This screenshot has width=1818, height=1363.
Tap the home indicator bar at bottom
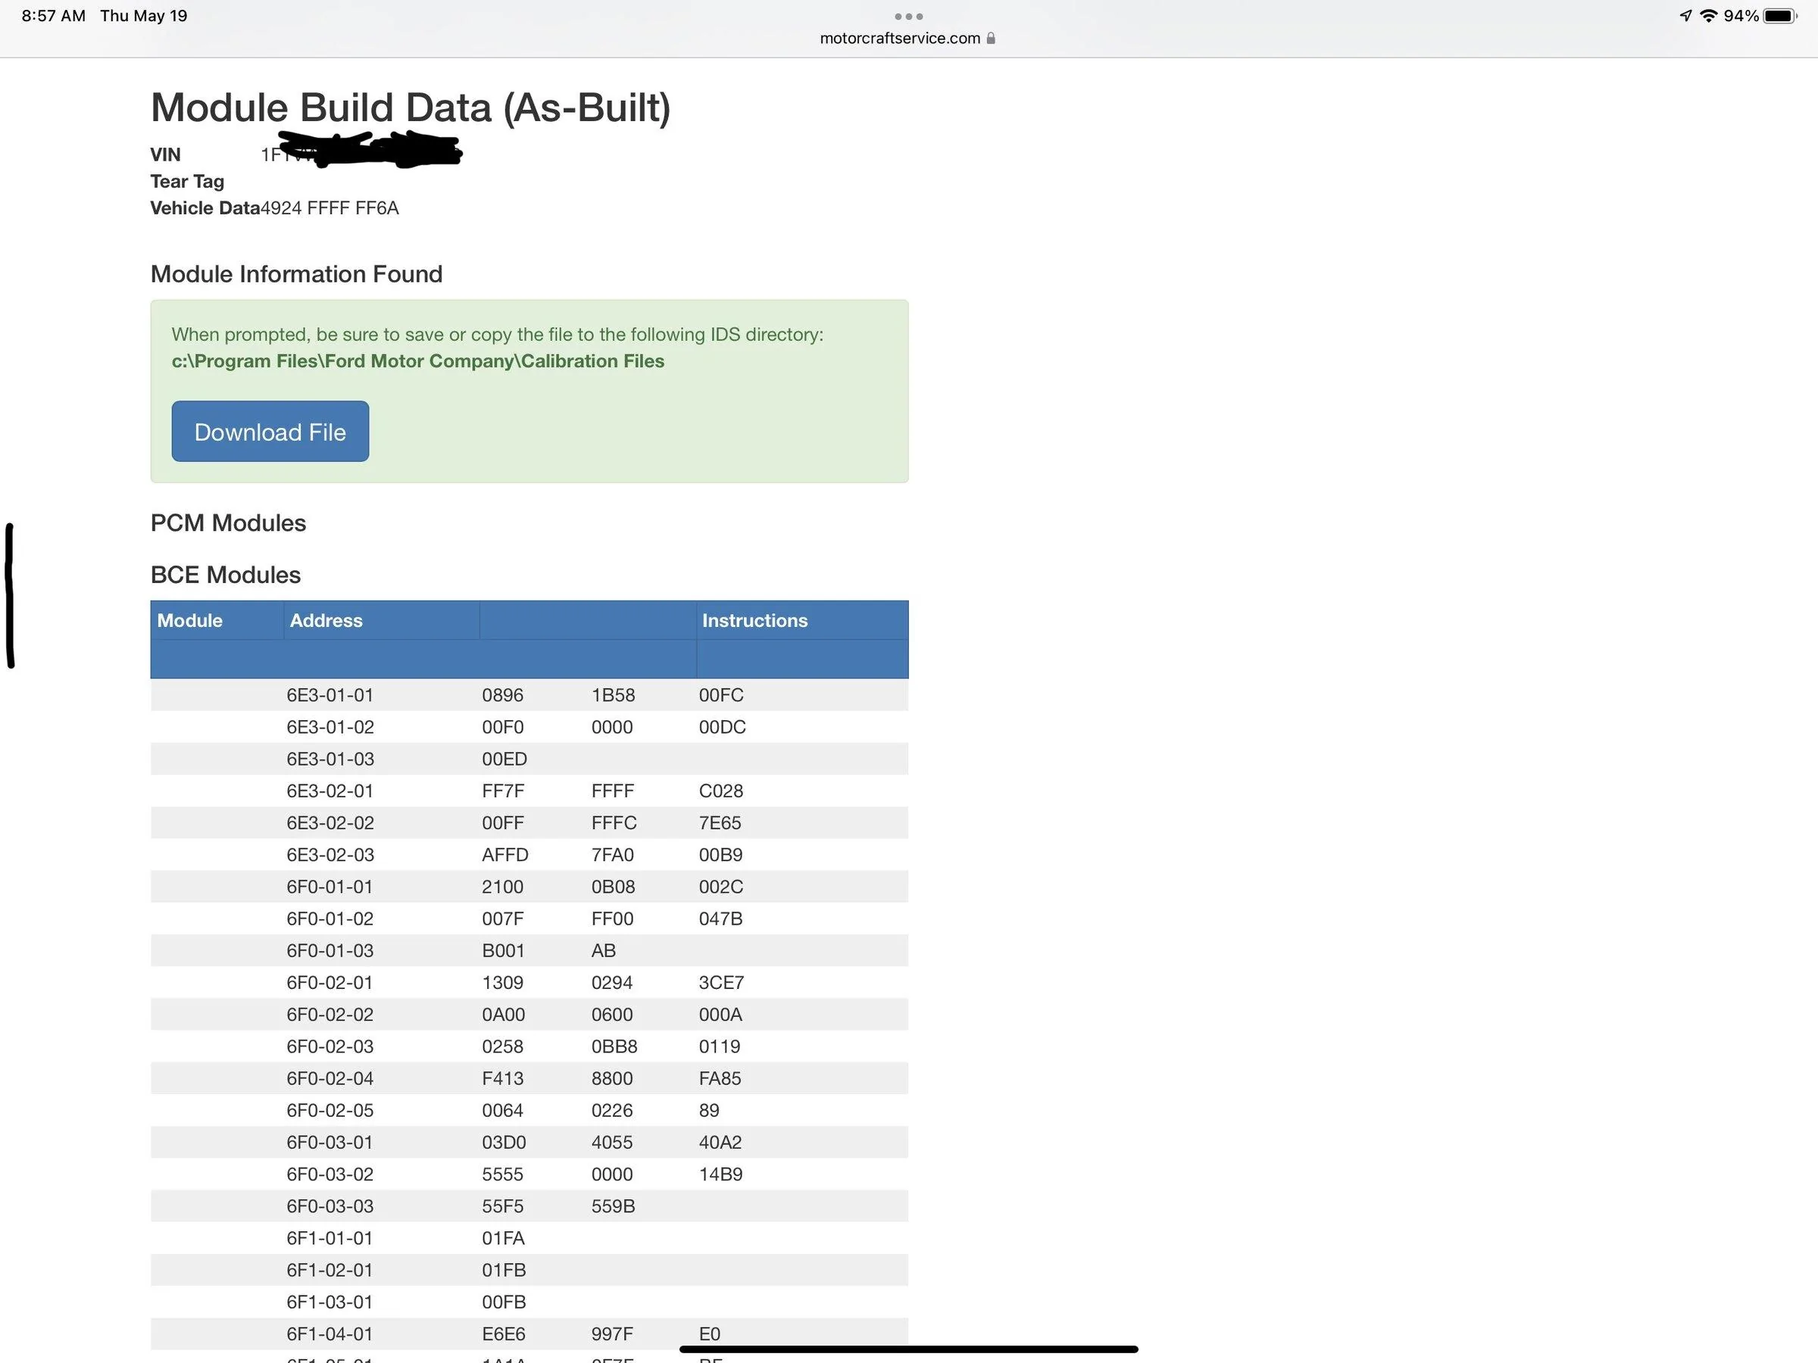pos(908,1349)
